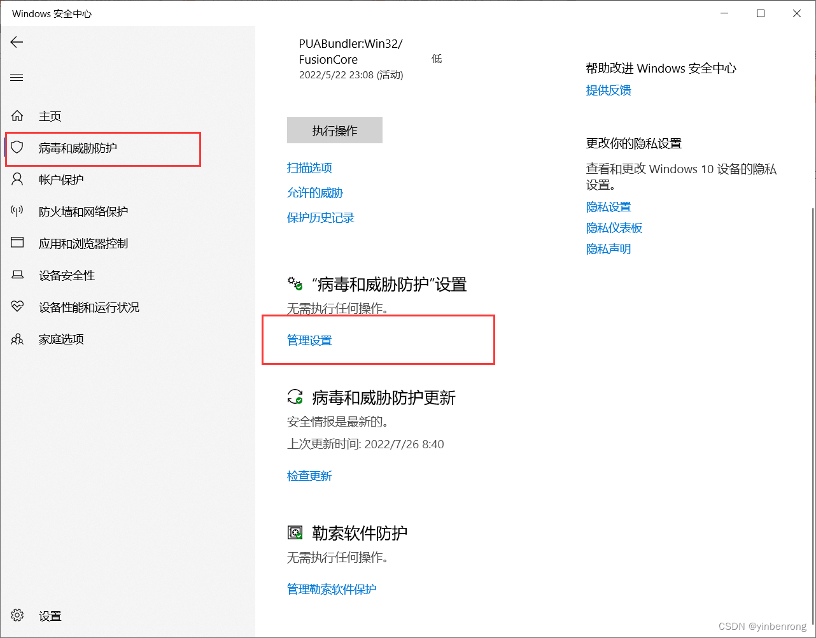Click the 安全情报是最新的 text
The height and width of the screenshot is (638, 816).
pyautogui.click(x=337, y=422)
